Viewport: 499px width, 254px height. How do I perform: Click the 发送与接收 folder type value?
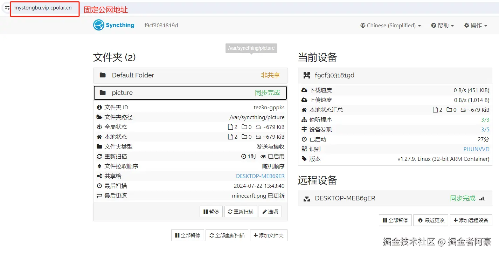tap(271, 146)
